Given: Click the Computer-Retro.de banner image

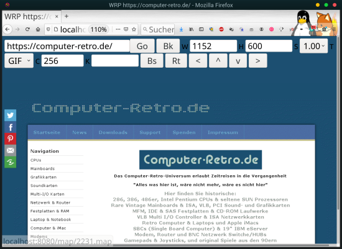Looking at the screenshot, I should [200, 160].
